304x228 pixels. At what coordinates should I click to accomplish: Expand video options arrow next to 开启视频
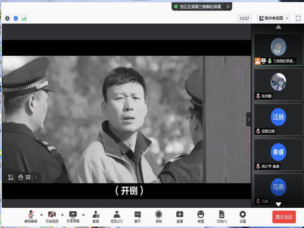point(62,215)
